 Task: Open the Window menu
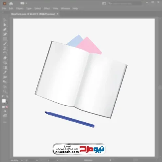66,9
